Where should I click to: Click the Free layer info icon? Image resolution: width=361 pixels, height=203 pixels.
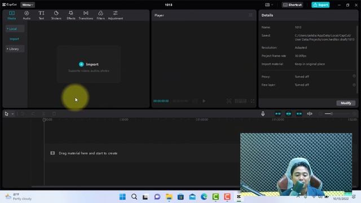click(x=354, y=85)
